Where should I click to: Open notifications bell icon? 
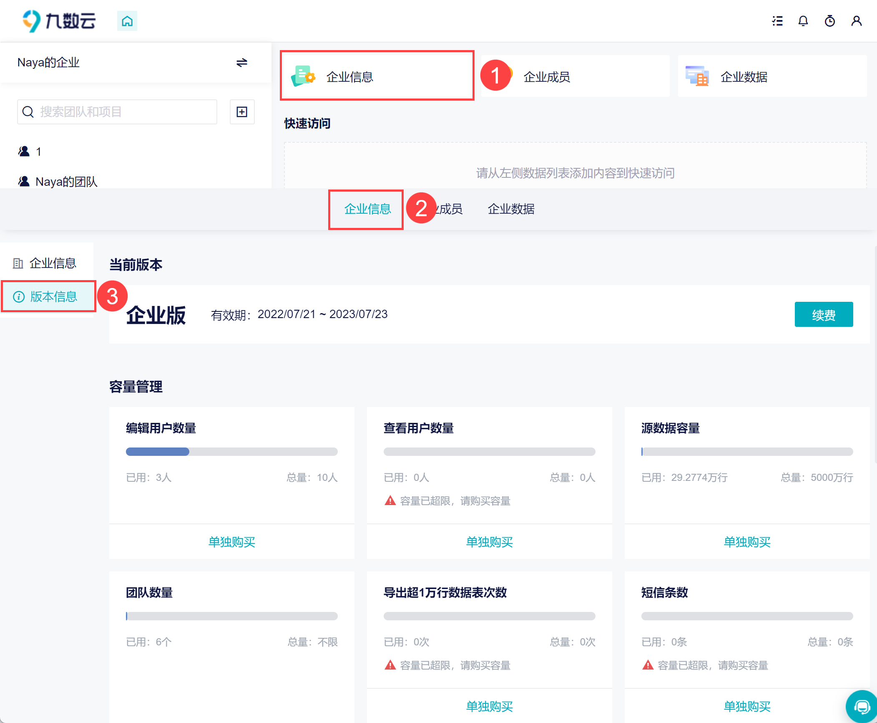803,21
